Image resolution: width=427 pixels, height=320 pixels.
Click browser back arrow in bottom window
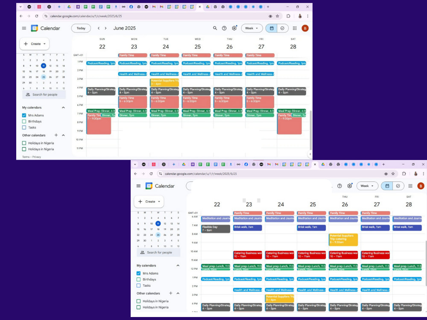click(x=136, y=174)
